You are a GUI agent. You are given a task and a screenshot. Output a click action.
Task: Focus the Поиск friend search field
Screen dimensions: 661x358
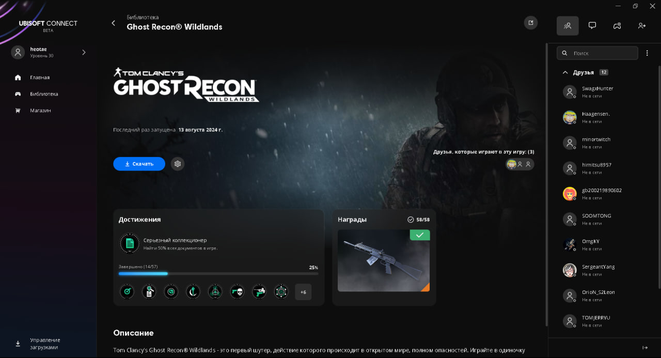[597, 53]
